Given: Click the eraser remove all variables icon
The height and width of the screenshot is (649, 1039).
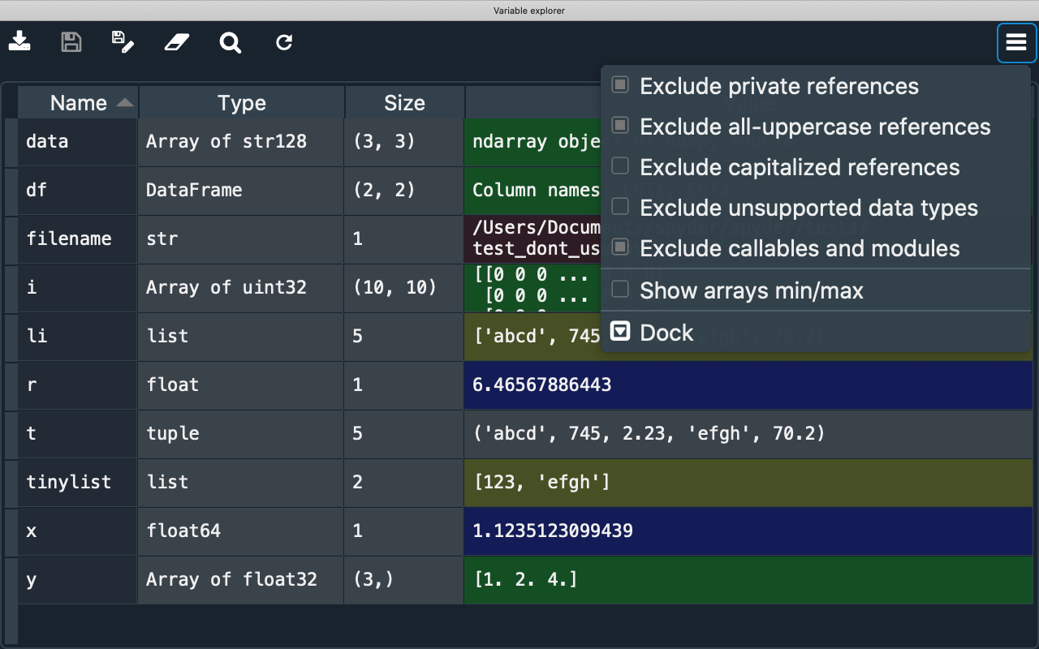Looking at the screenshot, I should point(176,41).
